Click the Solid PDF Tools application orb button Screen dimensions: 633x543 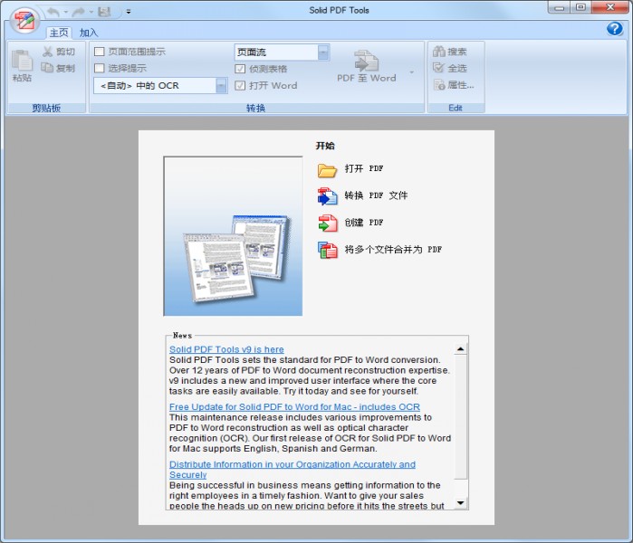[24, 20]
